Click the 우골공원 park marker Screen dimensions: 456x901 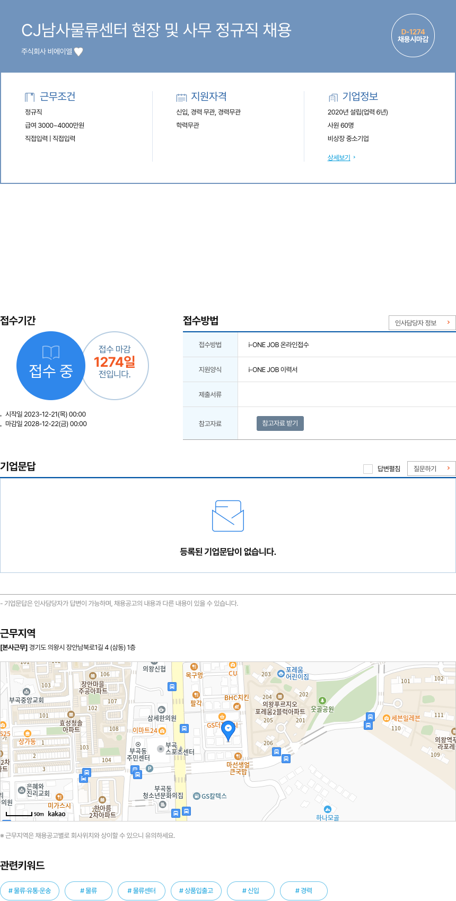(x=322, y=701)
